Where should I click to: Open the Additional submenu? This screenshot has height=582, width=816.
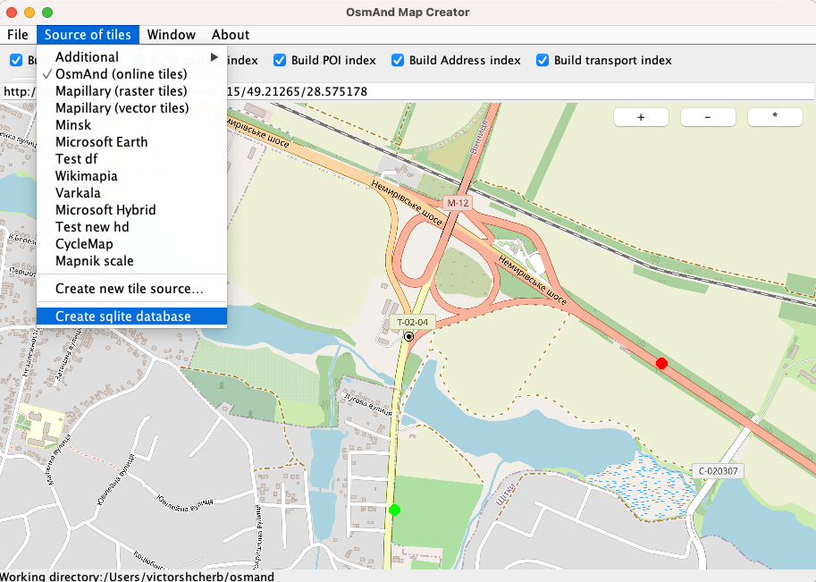(87, 55)
